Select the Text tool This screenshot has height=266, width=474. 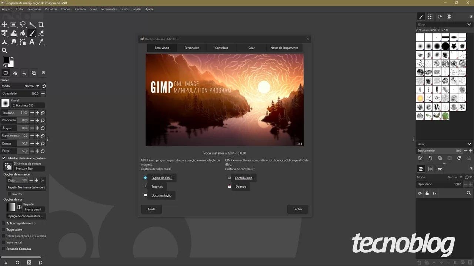pos(32,42)
